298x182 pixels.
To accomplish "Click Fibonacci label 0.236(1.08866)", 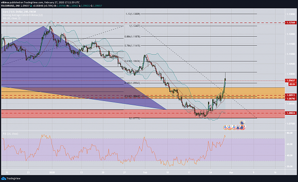I will click(x=132, y=96).
